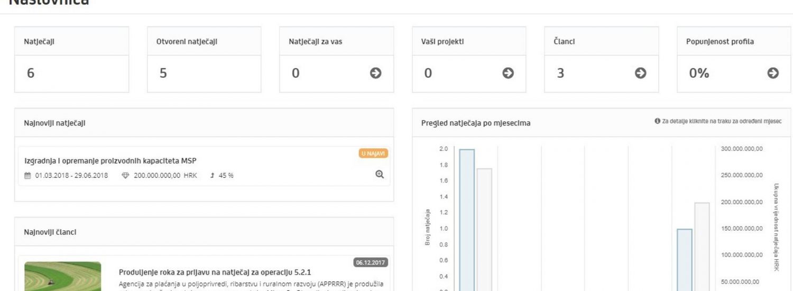Open arrow icon in Natječaji za vas card
Viewport: 793px width, 291px height.
pyautogui.click(x=375, y=74)
